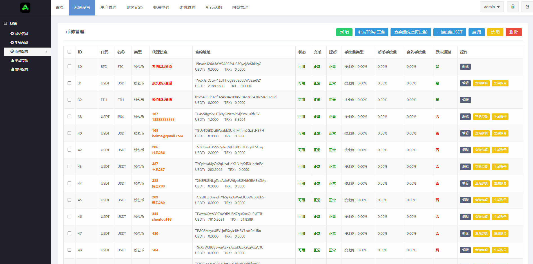Select the 系统设置 tab
Screen dimensions: 533x264
click(x=82, y=7)
